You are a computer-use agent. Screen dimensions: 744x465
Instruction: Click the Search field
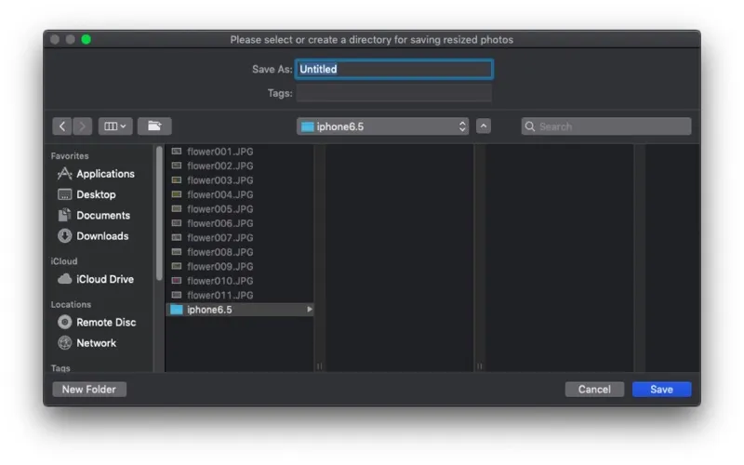pos(606,126)
